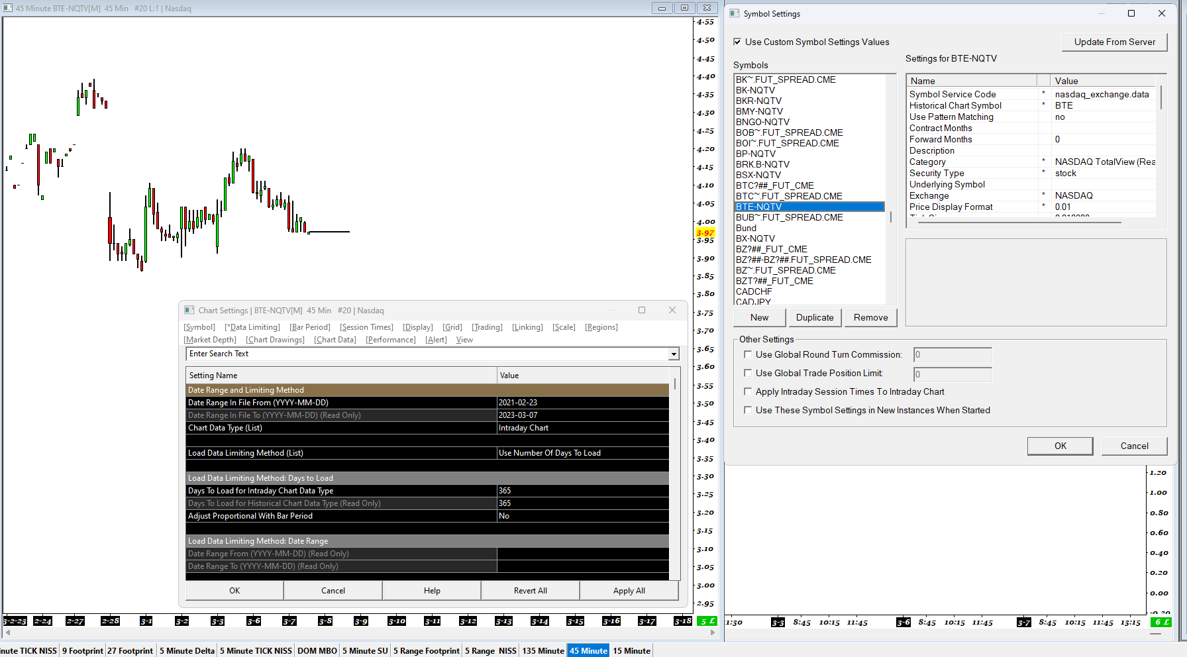Open the Display settings tab
Screen dimensions: 1187x657
pyautogui.click(x=418, y=327)
